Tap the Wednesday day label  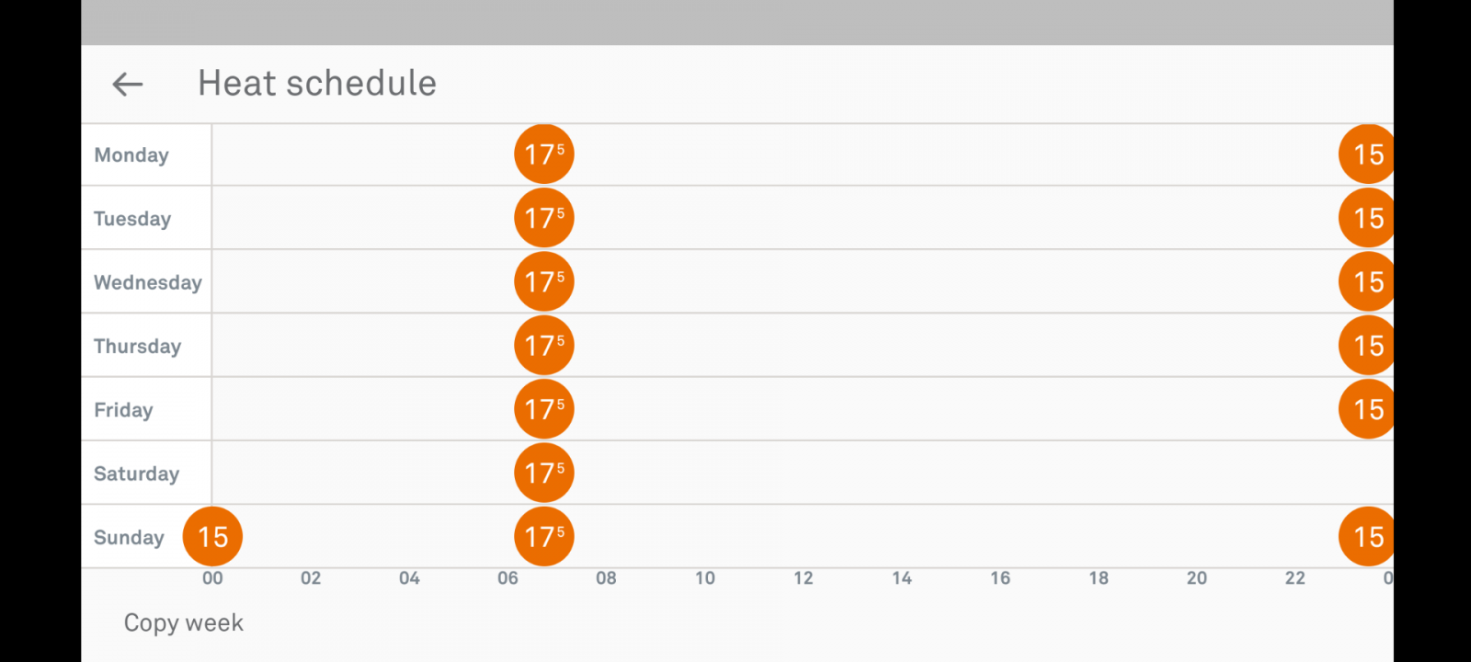point(148,282)
